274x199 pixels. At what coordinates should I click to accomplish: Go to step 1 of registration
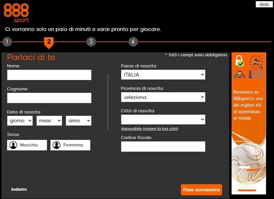tap(7, 42)
